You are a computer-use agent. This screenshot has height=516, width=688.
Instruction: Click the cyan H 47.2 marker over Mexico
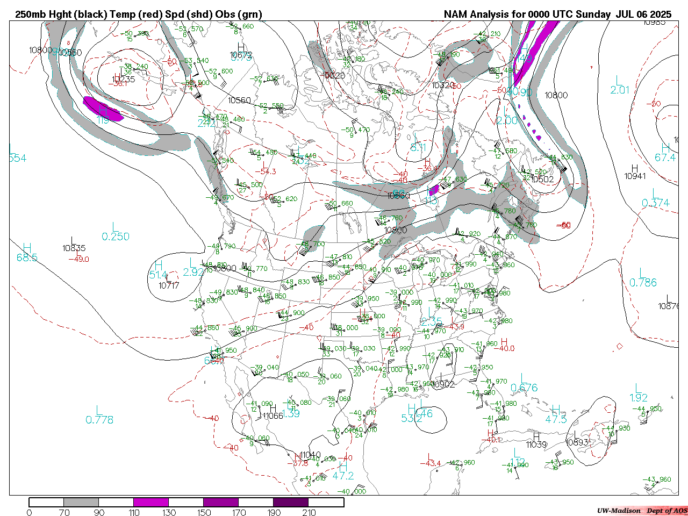343,471
